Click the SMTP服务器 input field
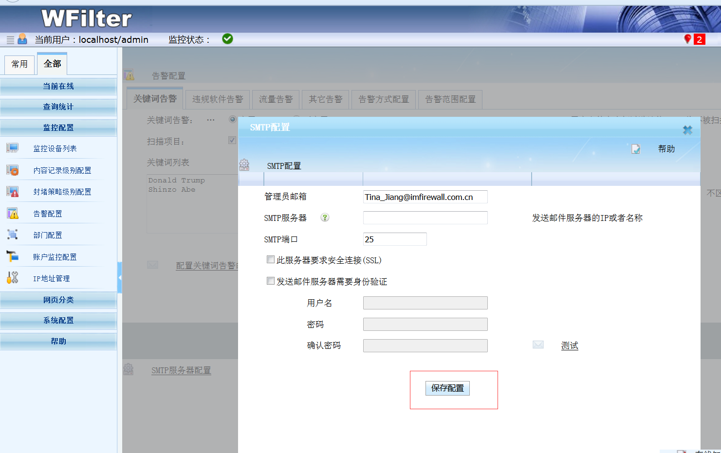This screenshot has width=721, height=453. [425, 218]
